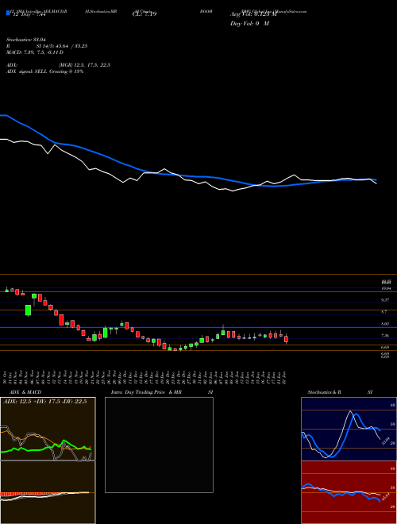Click the 7.36 price axis label
The image size is (397, 524).
[x=385, y=336]
